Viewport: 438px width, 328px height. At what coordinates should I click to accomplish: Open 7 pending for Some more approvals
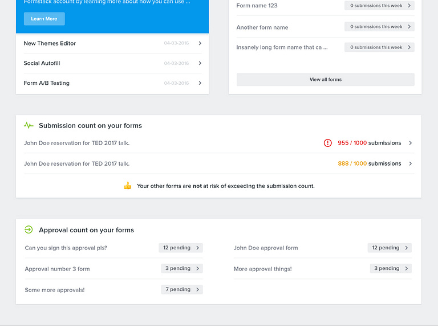click(x=182, y=289)
